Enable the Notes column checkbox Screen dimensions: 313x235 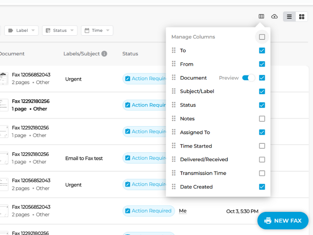point(262,118)
